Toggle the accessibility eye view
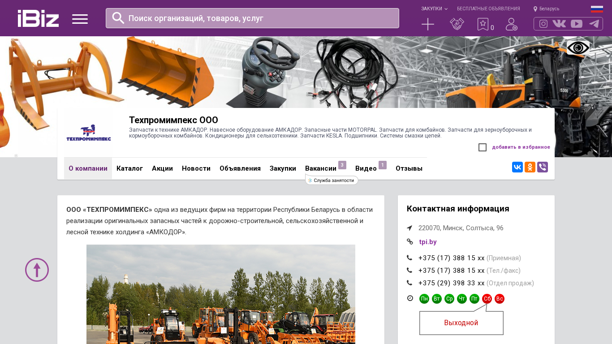The width and height of the screenshot is (612, 344). point(578,48)
